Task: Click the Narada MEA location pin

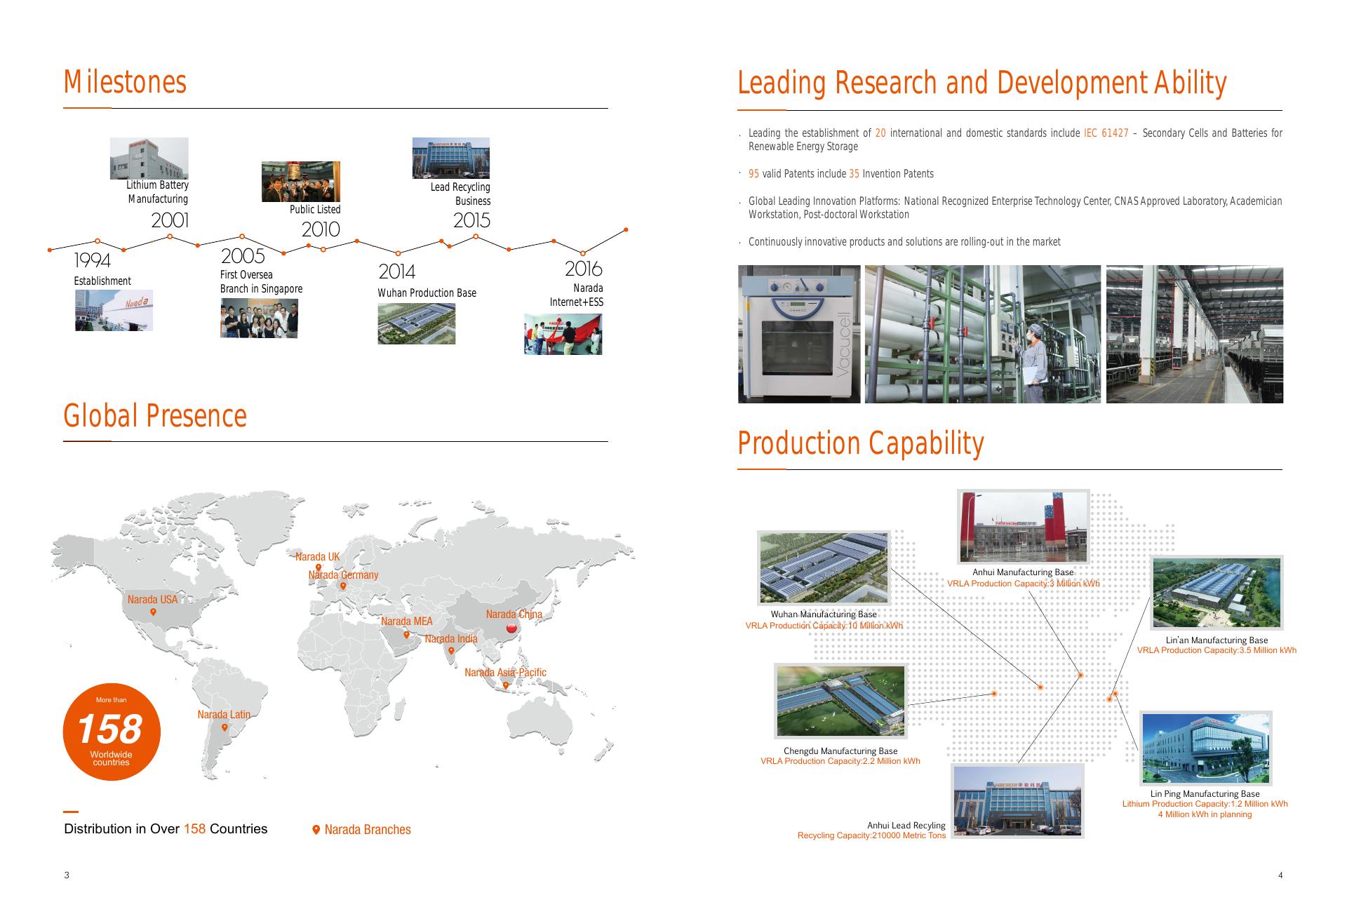Action: 406,635
